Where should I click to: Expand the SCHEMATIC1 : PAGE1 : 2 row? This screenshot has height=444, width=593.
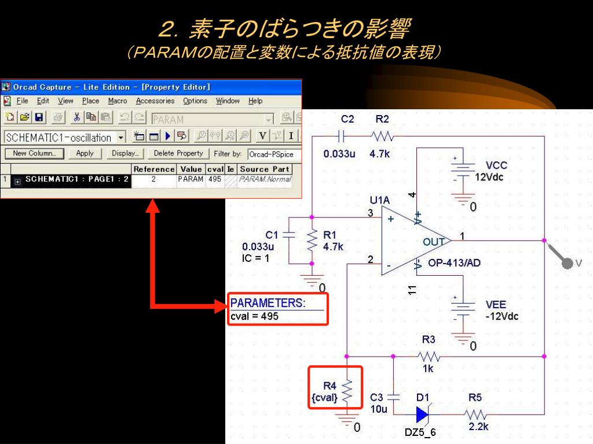[17, 182]
